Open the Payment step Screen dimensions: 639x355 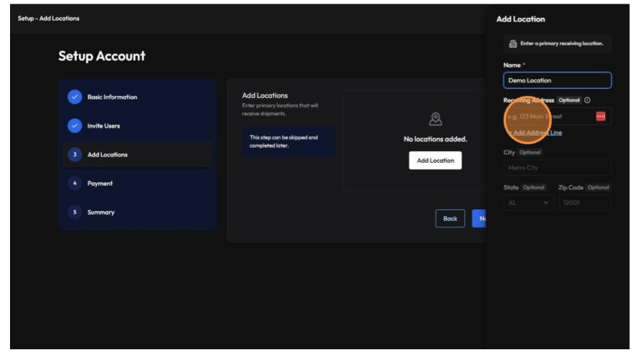coord(137,184)
